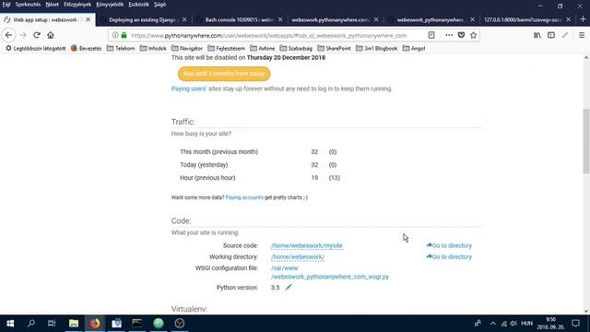This screenshot has height=332, width=590.
Task: Open Infodok bookmarks folder
Action: [x=153, y=48]
